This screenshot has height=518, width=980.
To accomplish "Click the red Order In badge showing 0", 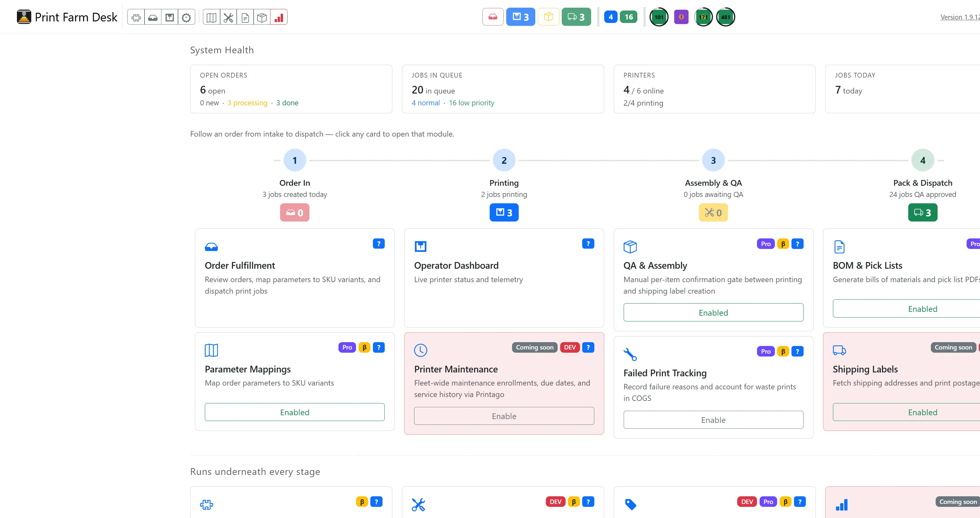I will 294,212.
